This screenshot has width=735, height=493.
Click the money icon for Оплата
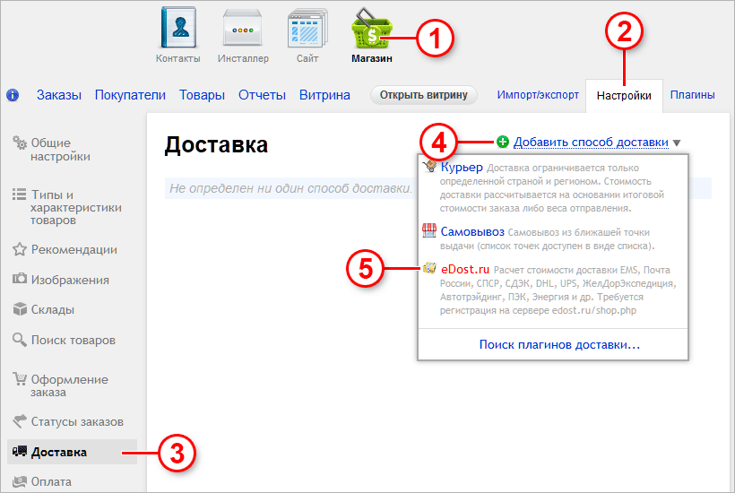(x=19, y=481)
